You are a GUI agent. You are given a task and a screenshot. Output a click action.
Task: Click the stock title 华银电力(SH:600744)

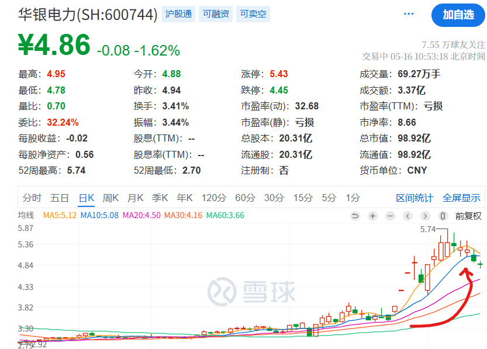click(x=88, y=15)
